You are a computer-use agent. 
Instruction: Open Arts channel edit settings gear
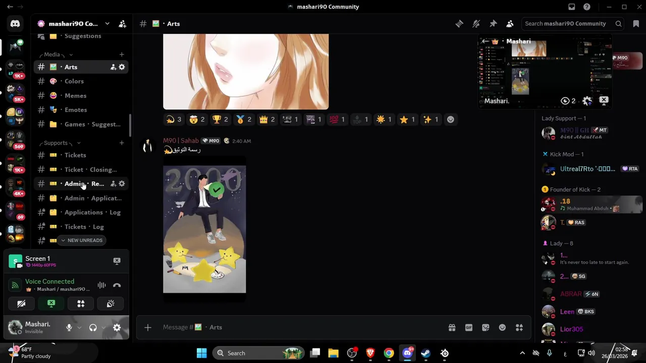click(122, 67)
